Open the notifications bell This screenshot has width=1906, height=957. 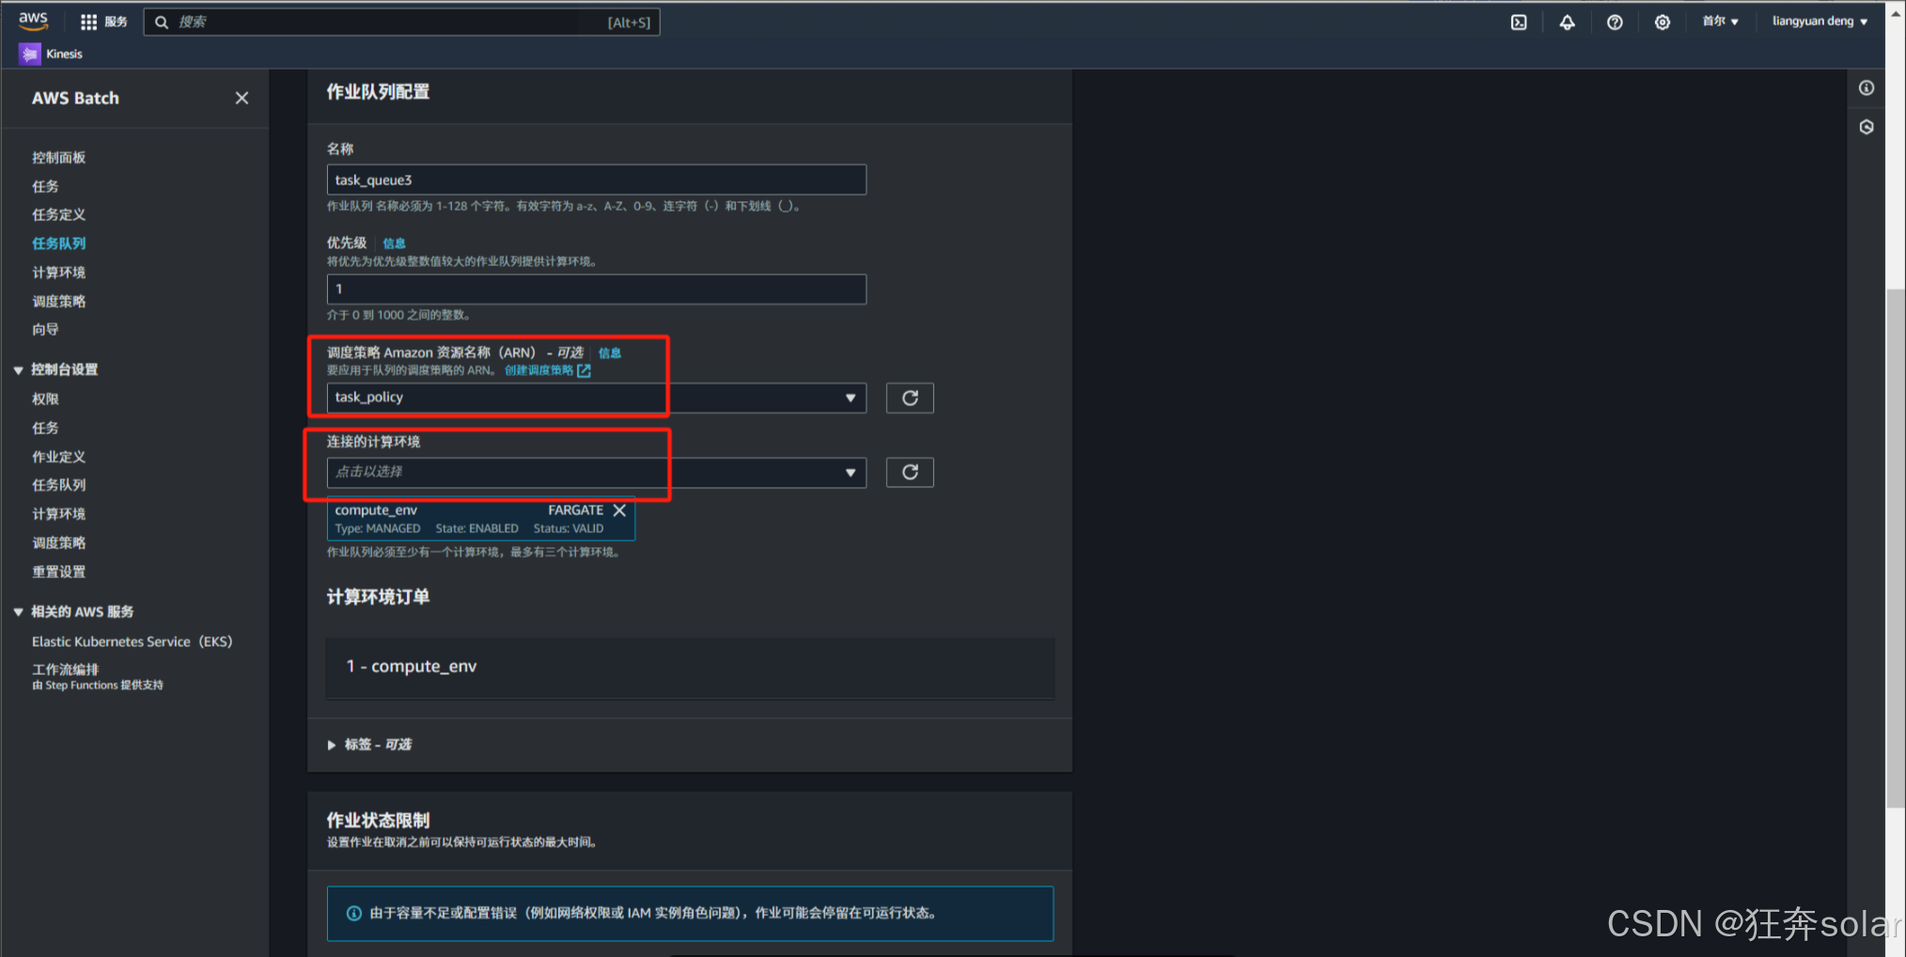click(x=1567, y=22)
